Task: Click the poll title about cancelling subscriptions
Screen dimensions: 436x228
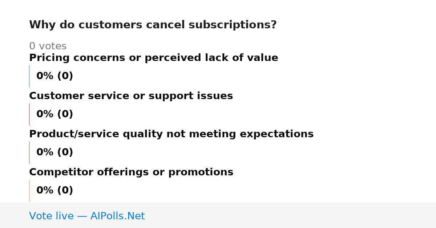Action: tap(153, 25)
